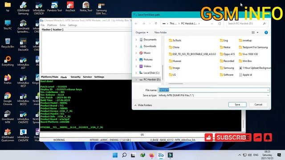Viewport: 285px width, 160px height.
Task: Click the Search PC Hardisk box
Action: [x=247, y=24]
